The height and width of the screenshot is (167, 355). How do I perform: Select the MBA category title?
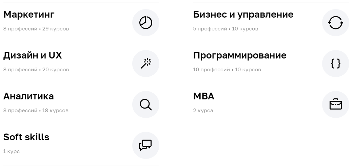click(x=203, y=96)
